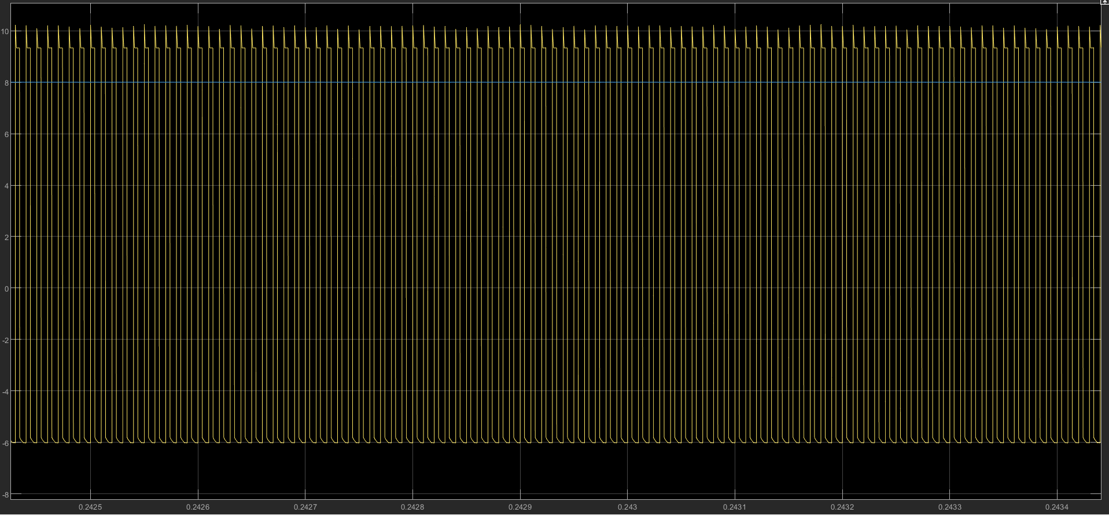Click the y-axis tick label 6

pyautogui.click(x=6, y=134)
